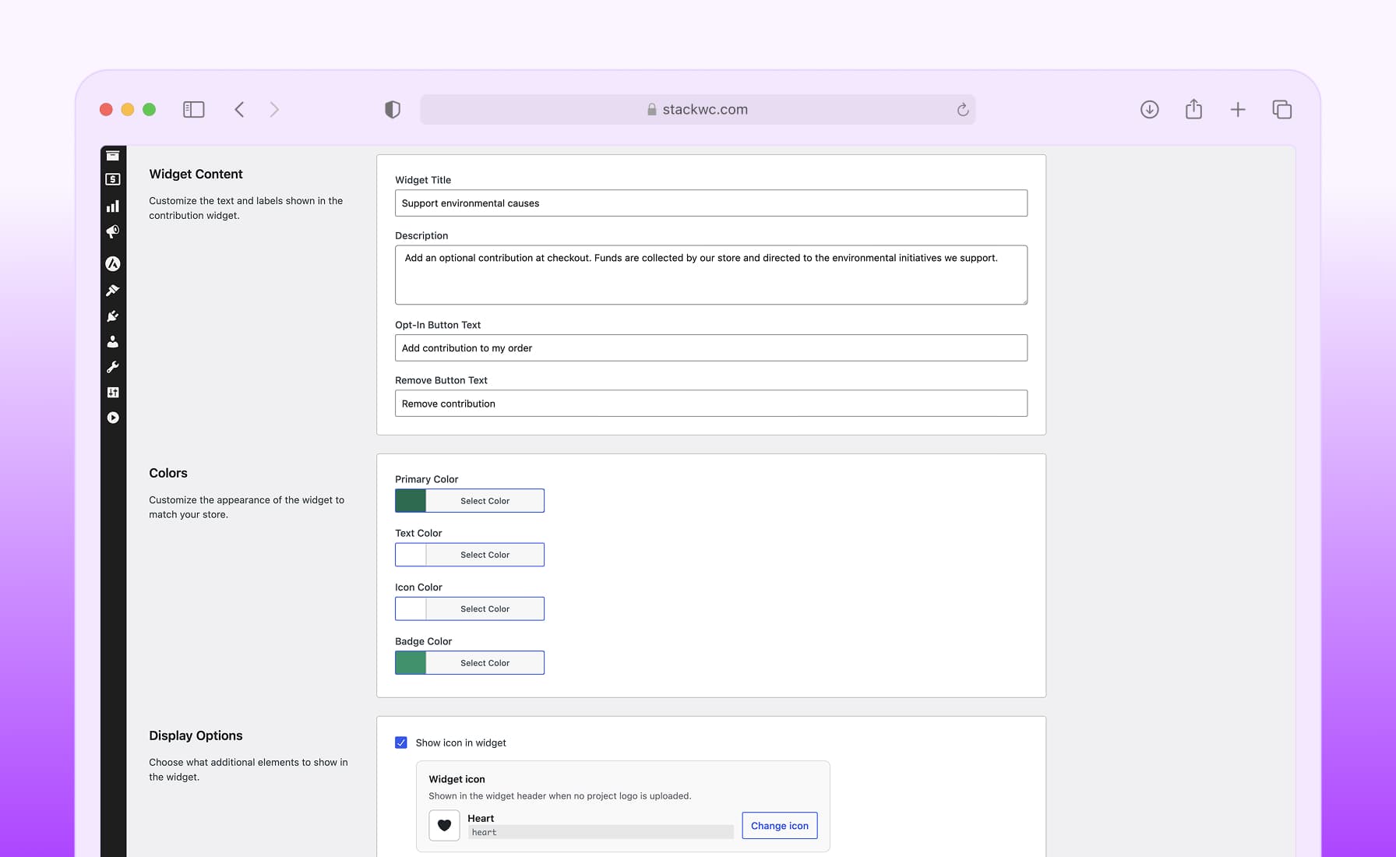Click the Widget Content section heading
The height and width of the screenshot is (857, 1396).
[x=196, y=174]
